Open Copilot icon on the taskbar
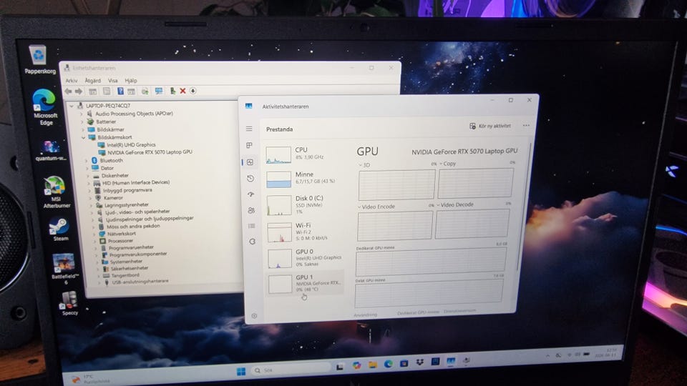 coord(356,365)
